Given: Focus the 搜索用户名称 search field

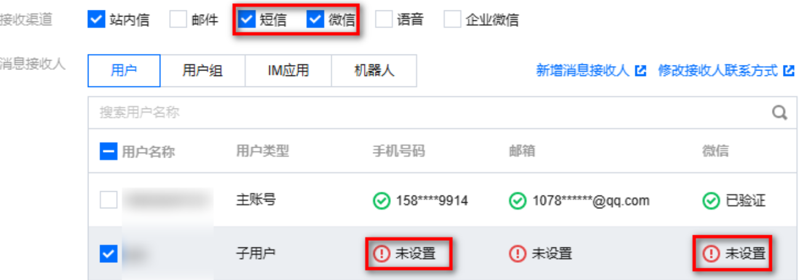Looking at the screenshot, I should coord(430,113).
